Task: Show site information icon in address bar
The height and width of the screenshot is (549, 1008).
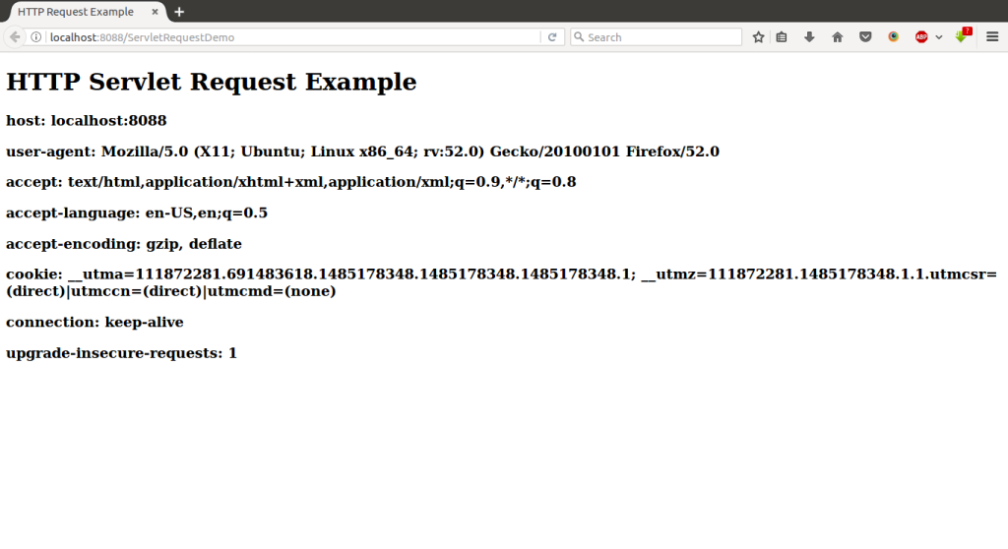Action: click(x=36, y=37)
